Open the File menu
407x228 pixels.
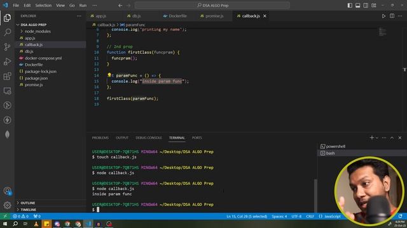pyautogui.click(x=16, y=6)
